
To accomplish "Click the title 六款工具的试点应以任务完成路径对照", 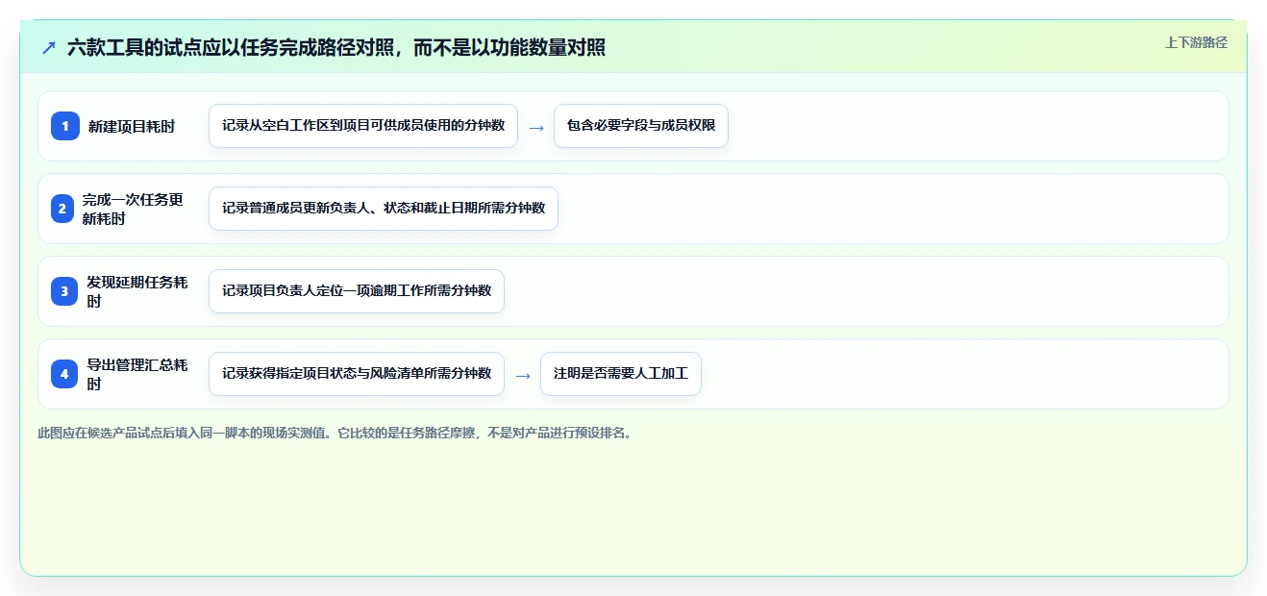I will pyautogui.click(x=336, y=48).
